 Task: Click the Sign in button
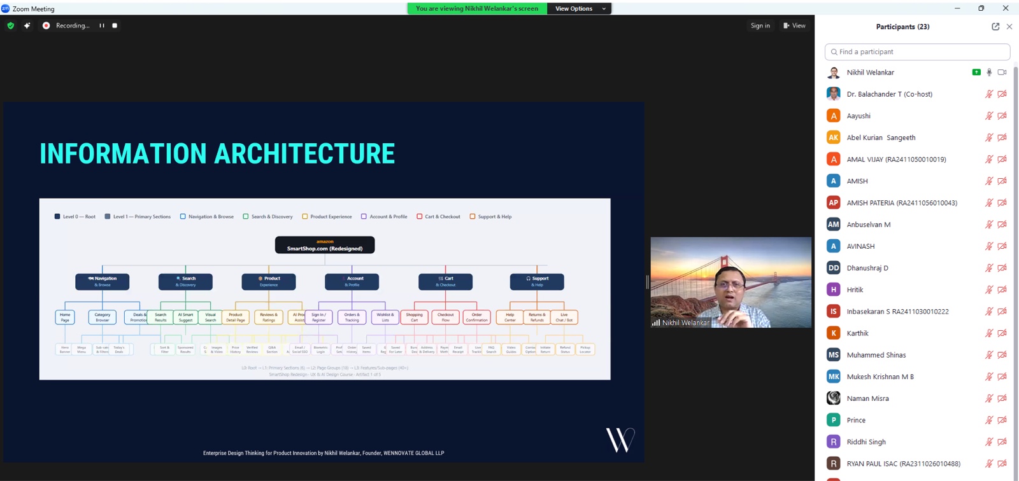pos(760,25)
